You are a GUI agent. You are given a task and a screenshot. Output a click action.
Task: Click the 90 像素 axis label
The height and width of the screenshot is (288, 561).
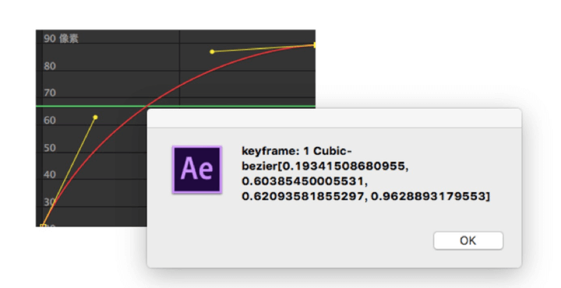point(61,39)
